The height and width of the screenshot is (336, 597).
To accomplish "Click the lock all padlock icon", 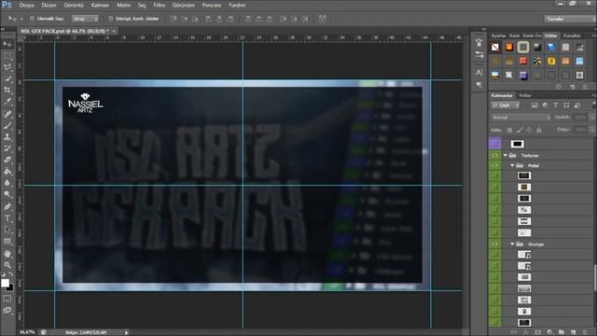I will coord(539,131).
